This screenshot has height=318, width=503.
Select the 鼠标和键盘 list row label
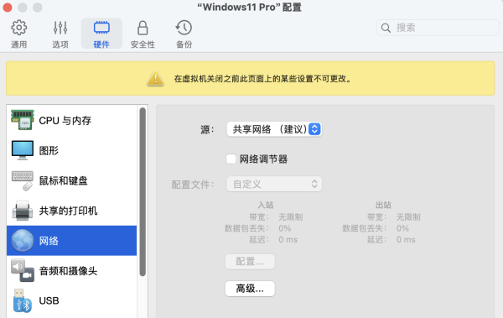(63, 180)
